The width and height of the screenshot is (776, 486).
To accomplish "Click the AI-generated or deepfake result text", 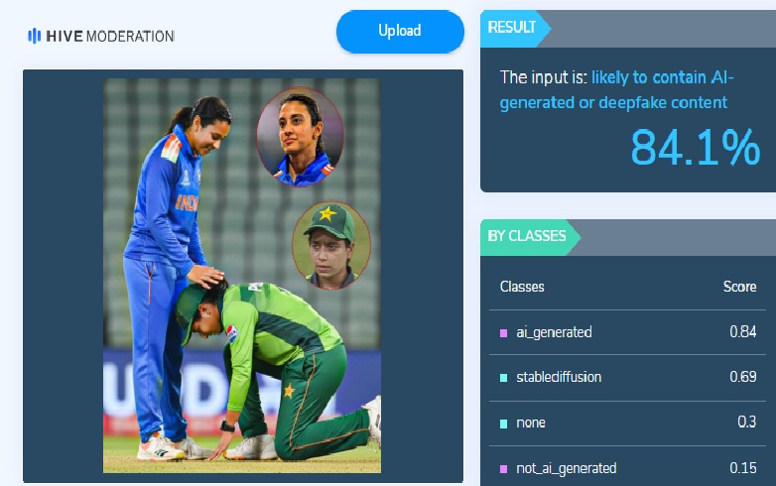I will point(616,90).
